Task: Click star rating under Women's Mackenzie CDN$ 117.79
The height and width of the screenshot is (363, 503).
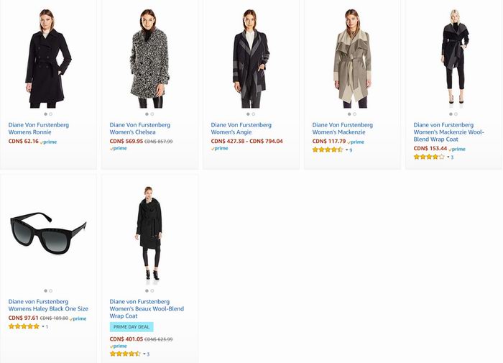Action: tap(328, 150)
